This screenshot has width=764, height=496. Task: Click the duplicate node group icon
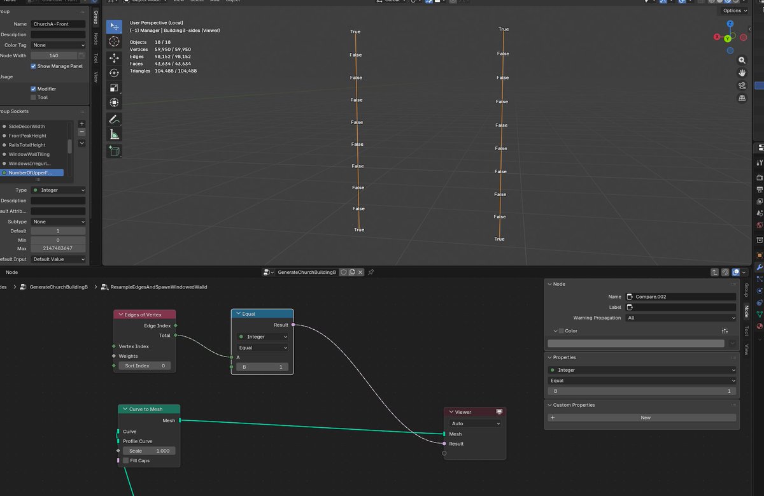coord(351,272)
